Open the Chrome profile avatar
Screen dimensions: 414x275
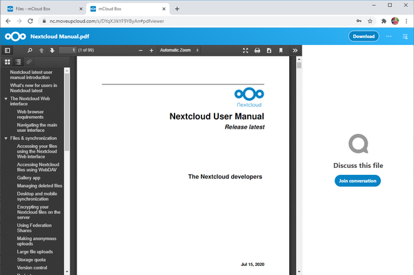[x=395, y=21]
